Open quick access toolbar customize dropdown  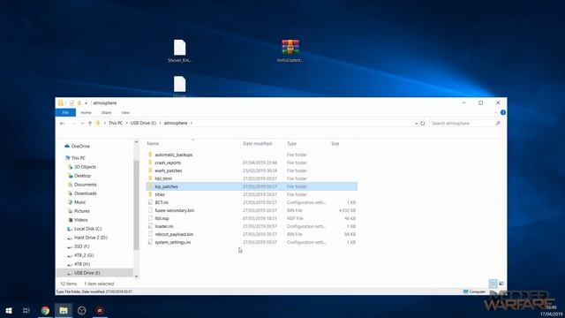point(86,103)
